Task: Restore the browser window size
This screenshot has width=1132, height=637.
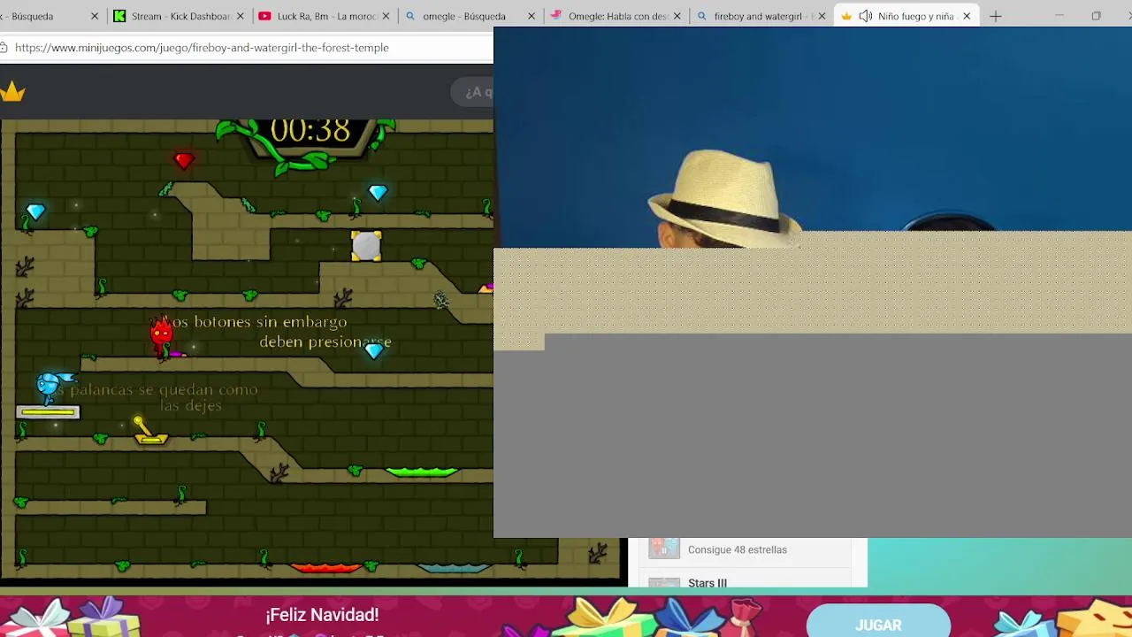Action: click(1096, 16)
